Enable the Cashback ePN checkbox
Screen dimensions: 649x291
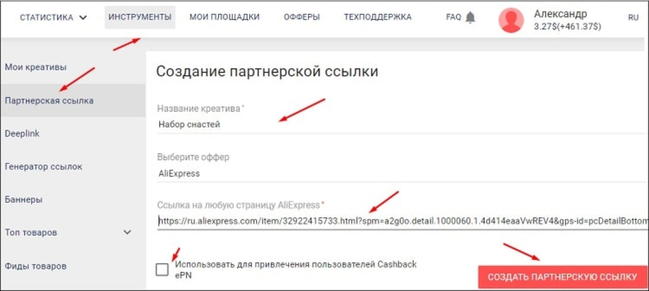pyautogui.click(x=162, y=269)
